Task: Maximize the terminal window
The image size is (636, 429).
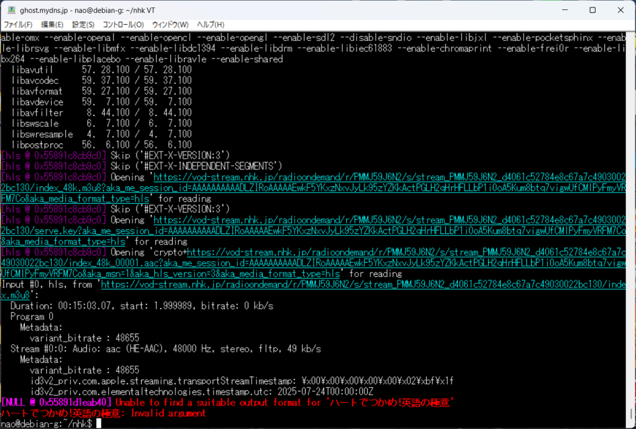Action: 593,10
